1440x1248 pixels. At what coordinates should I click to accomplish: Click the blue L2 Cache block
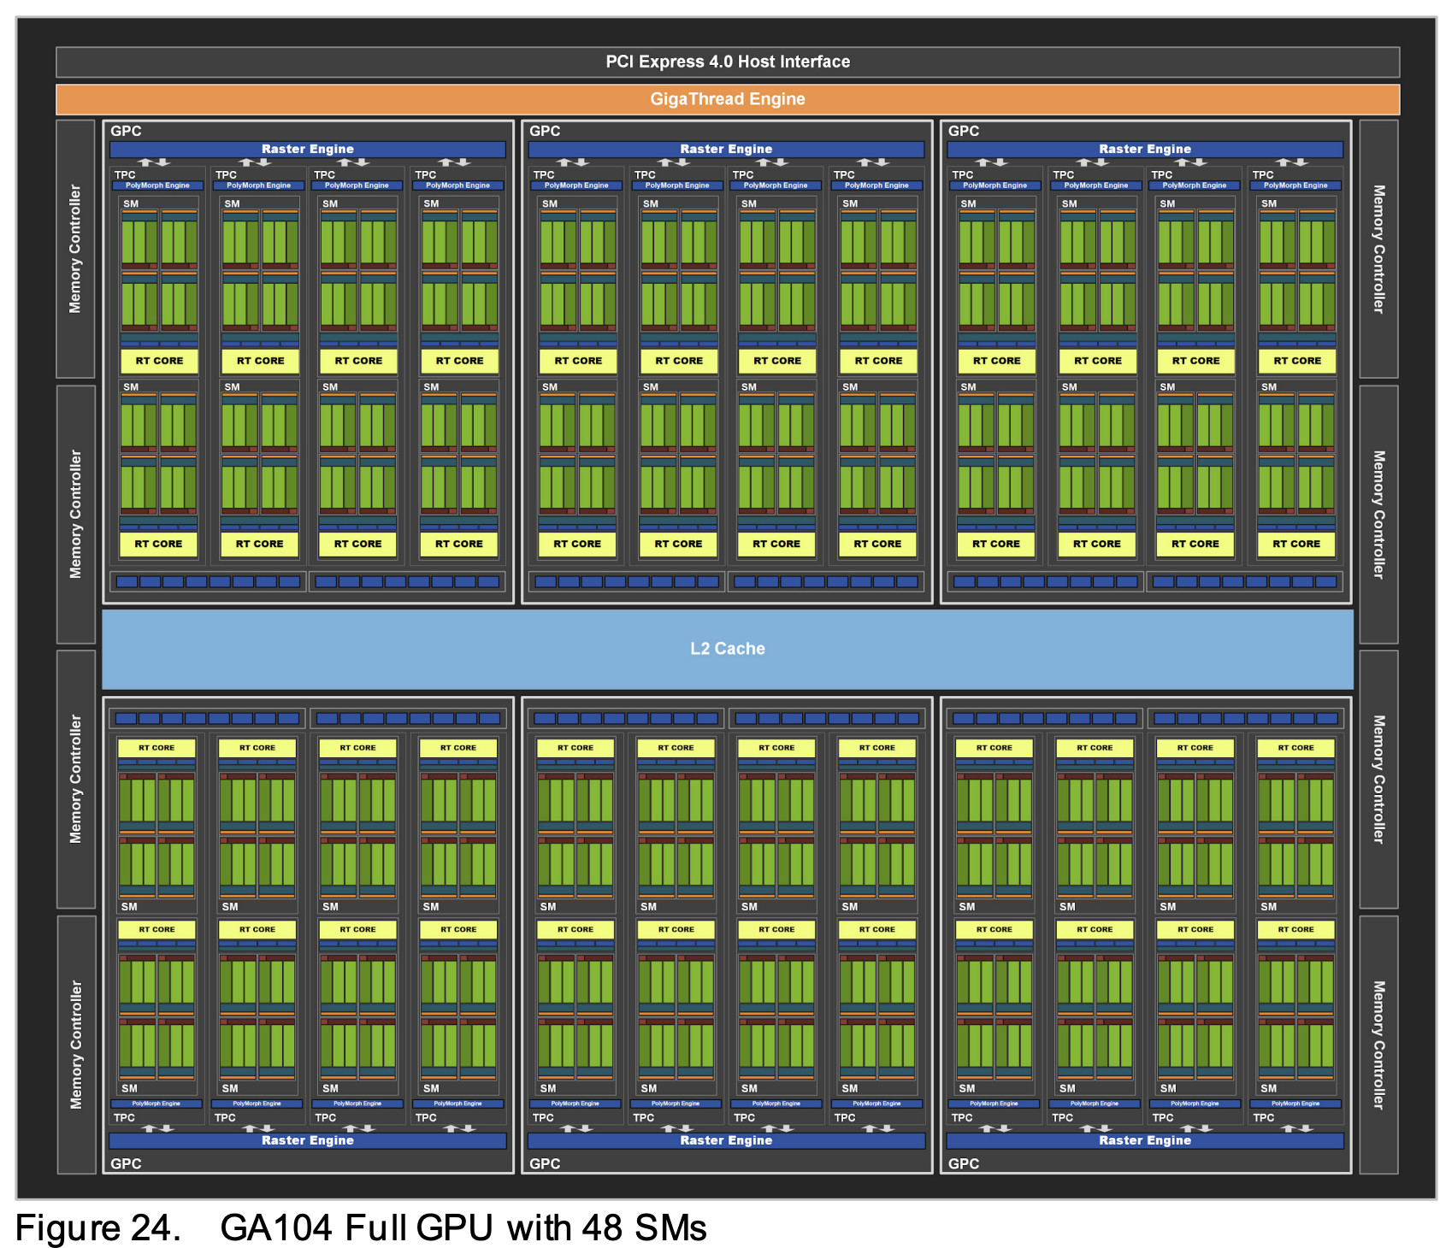(728, 649)
